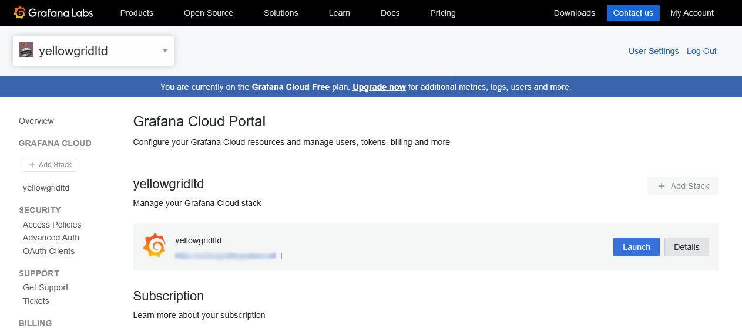Screen dimensions: 742x332
Task: Open the Solutions menu
Action: click(281, 13)
